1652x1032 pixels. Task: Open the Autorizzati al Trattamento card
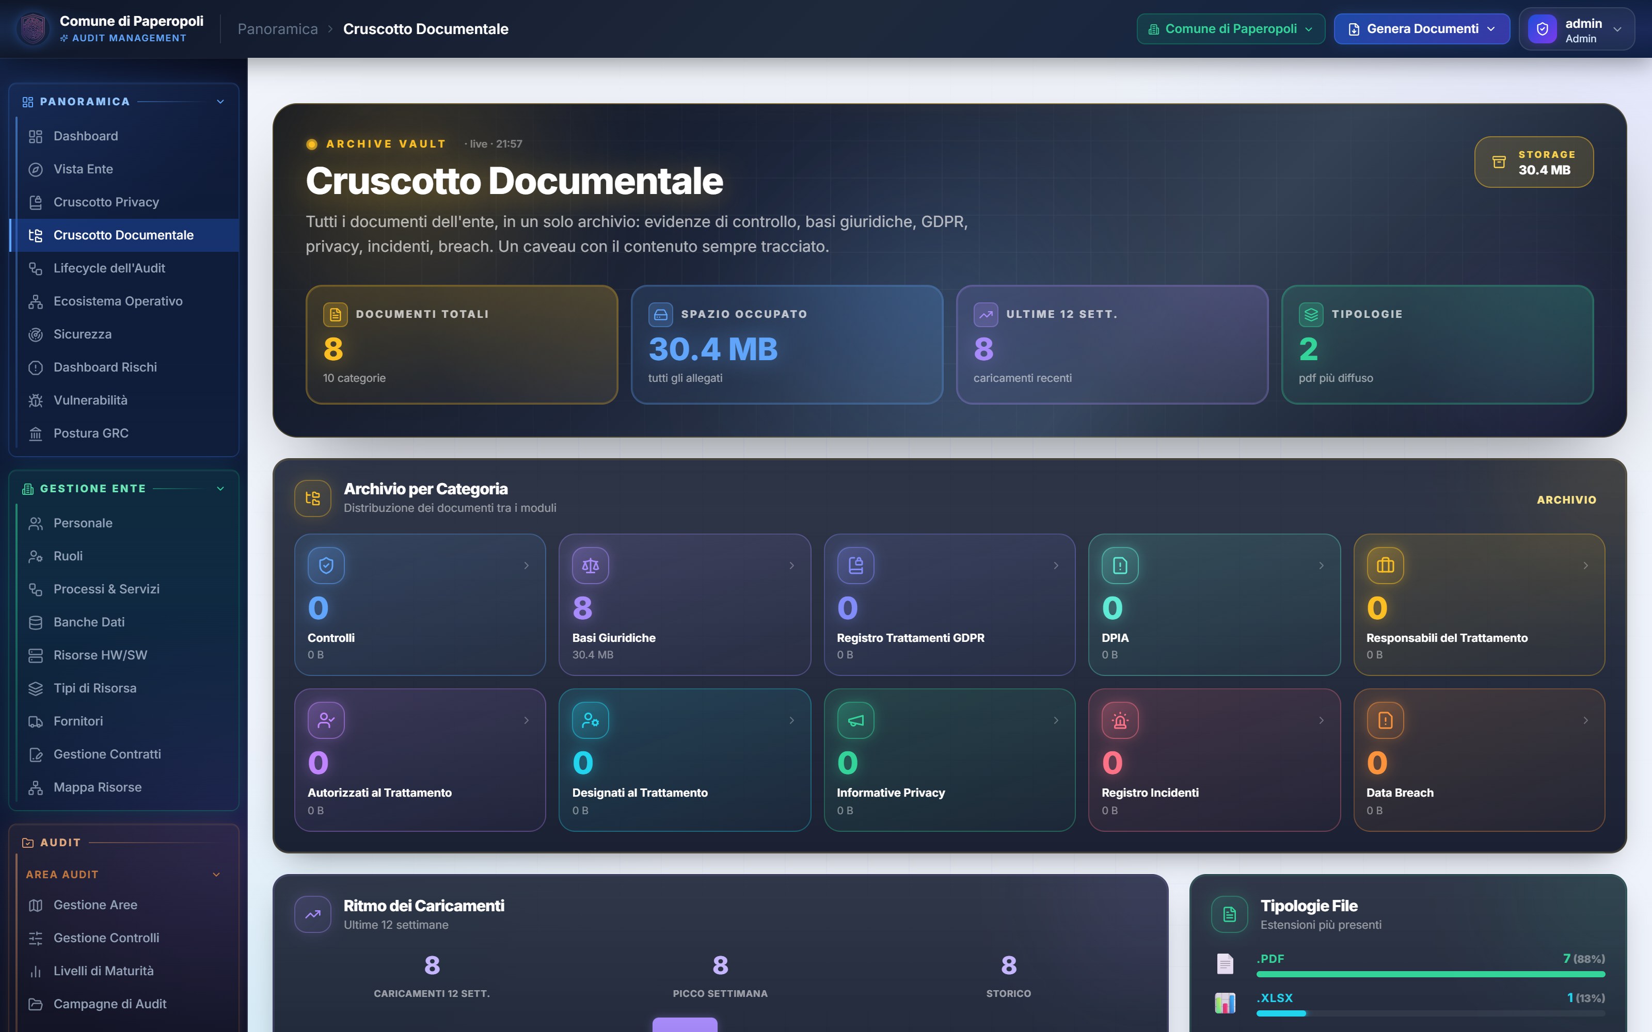(x=420, y=760)
